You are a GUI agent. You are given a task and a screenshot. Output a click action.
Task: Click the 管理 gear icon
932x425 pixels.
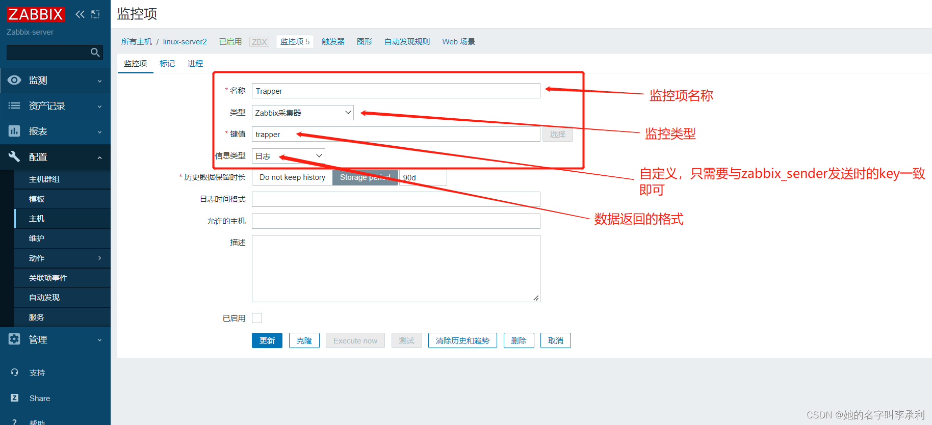[x=14, y=339]
